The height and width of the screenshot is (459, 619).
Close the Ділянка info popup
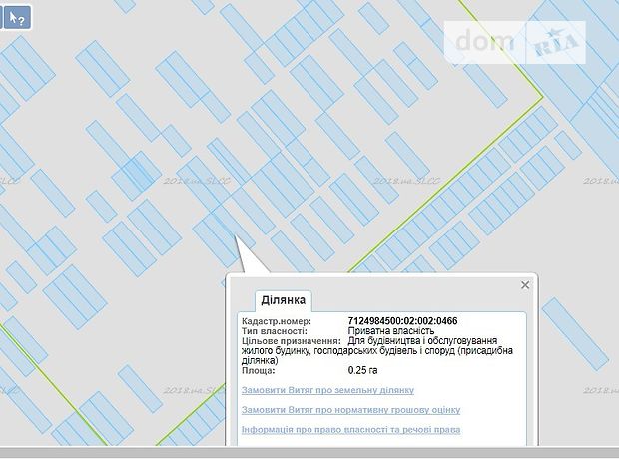click(524, 285)
